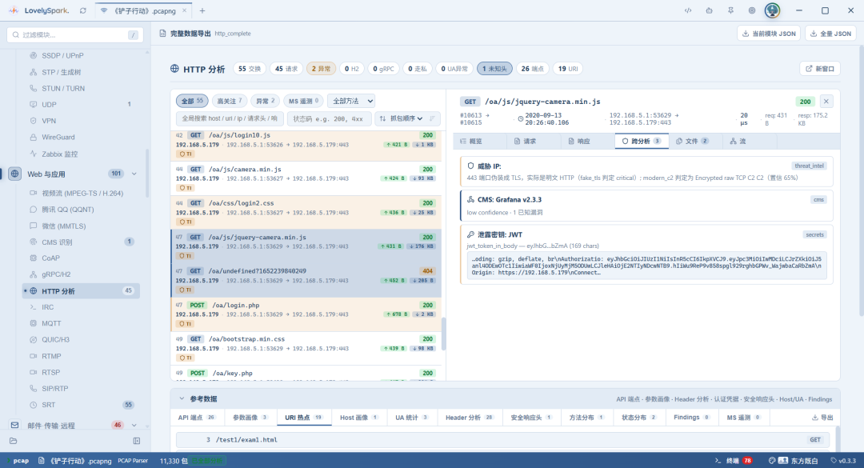Viewport: 864px width, 468px height.
Task: Close the jquery-camera.min.js detail panel
Action: 826,102
